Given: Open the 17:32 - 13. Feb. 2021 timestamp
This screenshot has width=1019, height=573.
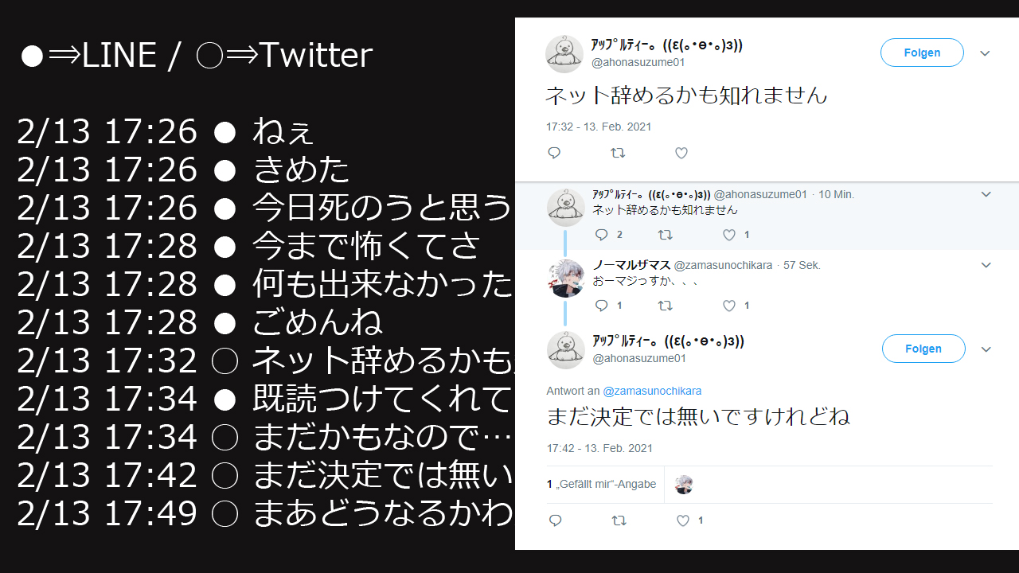Looking at the screenshot, I should [x=599, y=127].
